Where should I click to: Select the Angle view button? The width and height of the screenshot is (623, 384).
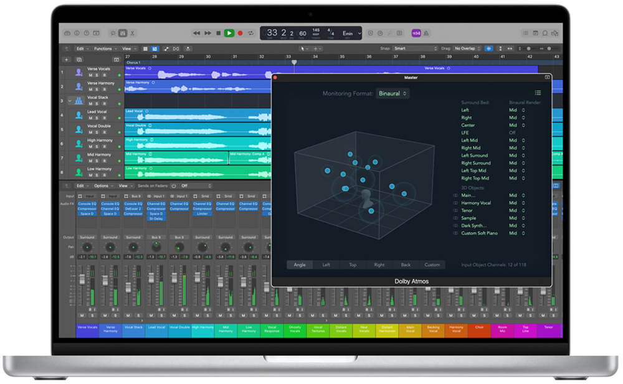coord(300,265)
